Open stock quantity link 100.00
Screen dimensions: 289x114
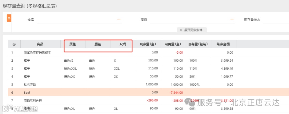153,61
